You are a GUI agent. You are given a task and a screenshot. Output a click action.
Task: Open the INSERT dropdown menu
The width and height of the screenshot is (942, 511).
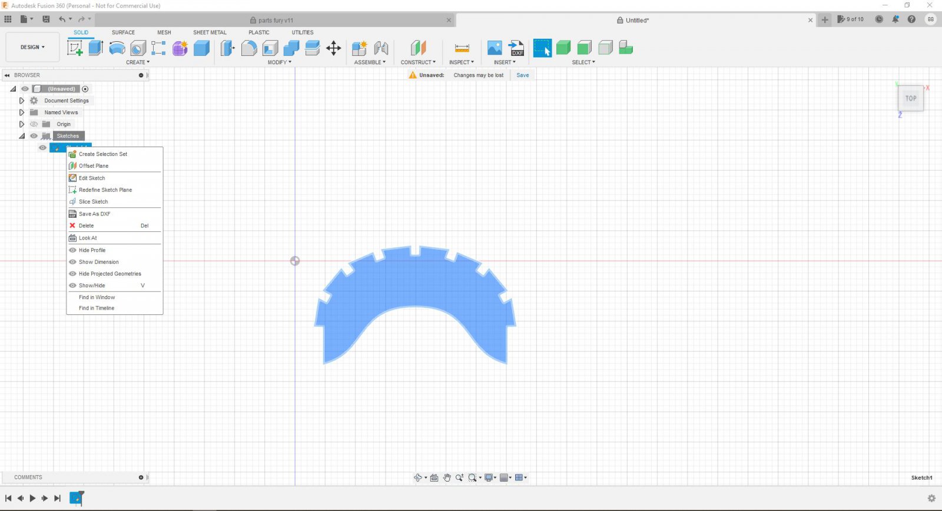(505, 62)
